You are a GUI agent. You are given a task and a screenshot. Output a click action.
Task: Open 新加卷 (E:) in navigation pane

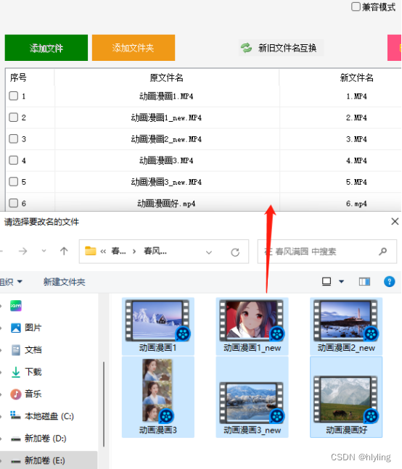pos(38,460)
